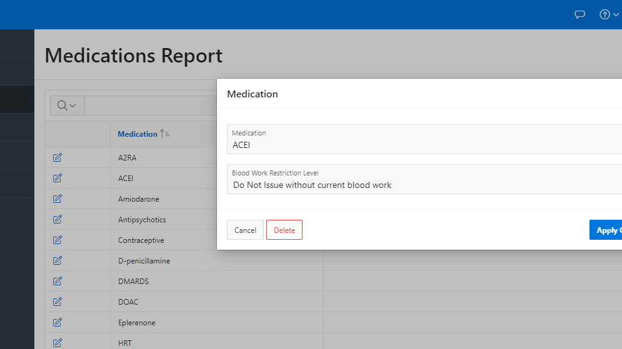
Task: Click the edit icon for DOAC
Action: click(58, 302)
